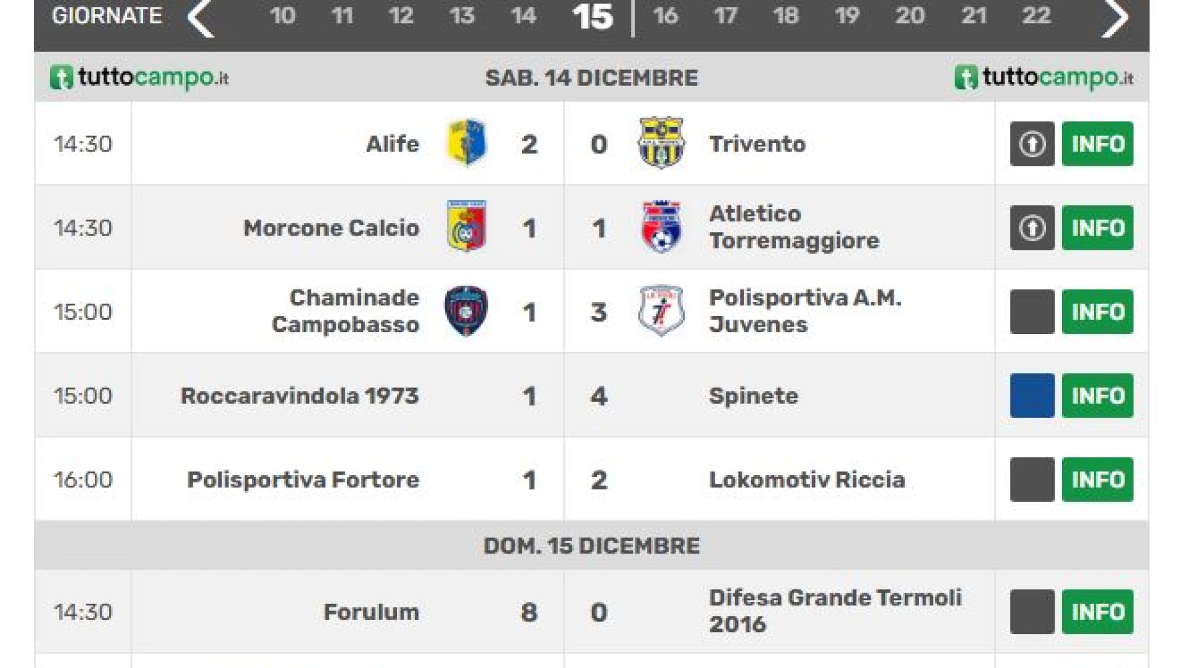Screen dimensions: 1189x668
Task: Switch to giornata 20
Action: [910, 15]
